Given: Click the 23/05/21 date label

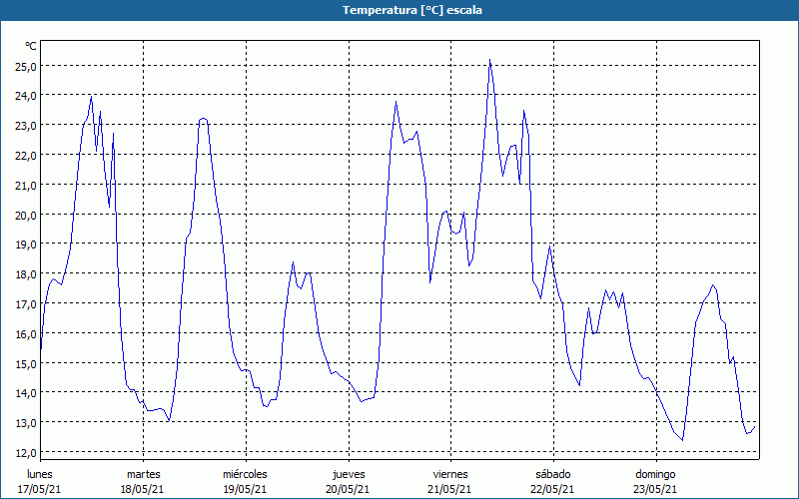Looking at the screenshot, I should 655,489.
